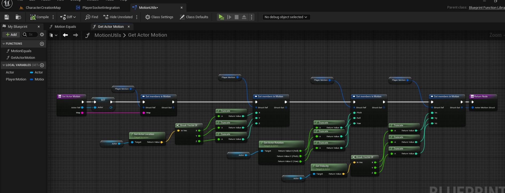The height and width of the screenshot is (193, 505).
Task: Navigate back in graph history
Action: point(65,35)
